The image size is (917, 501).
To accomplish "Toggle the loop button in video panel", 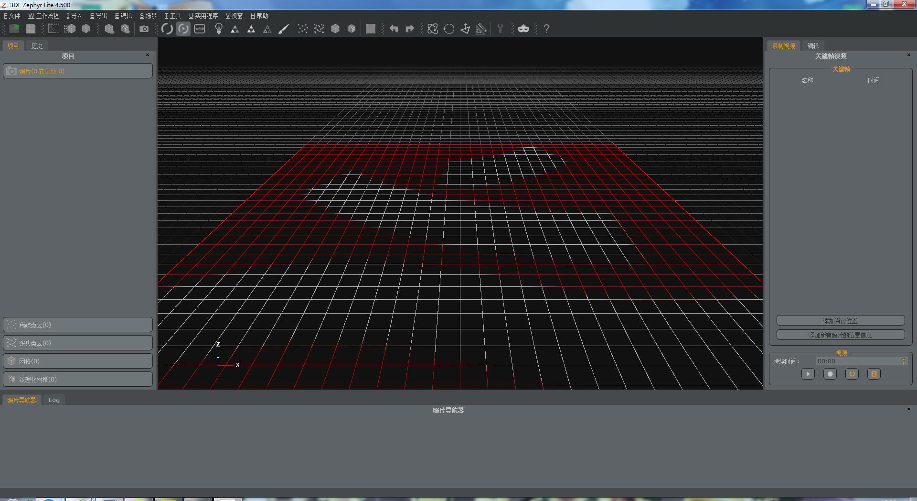I will click(x=852, y=374).
